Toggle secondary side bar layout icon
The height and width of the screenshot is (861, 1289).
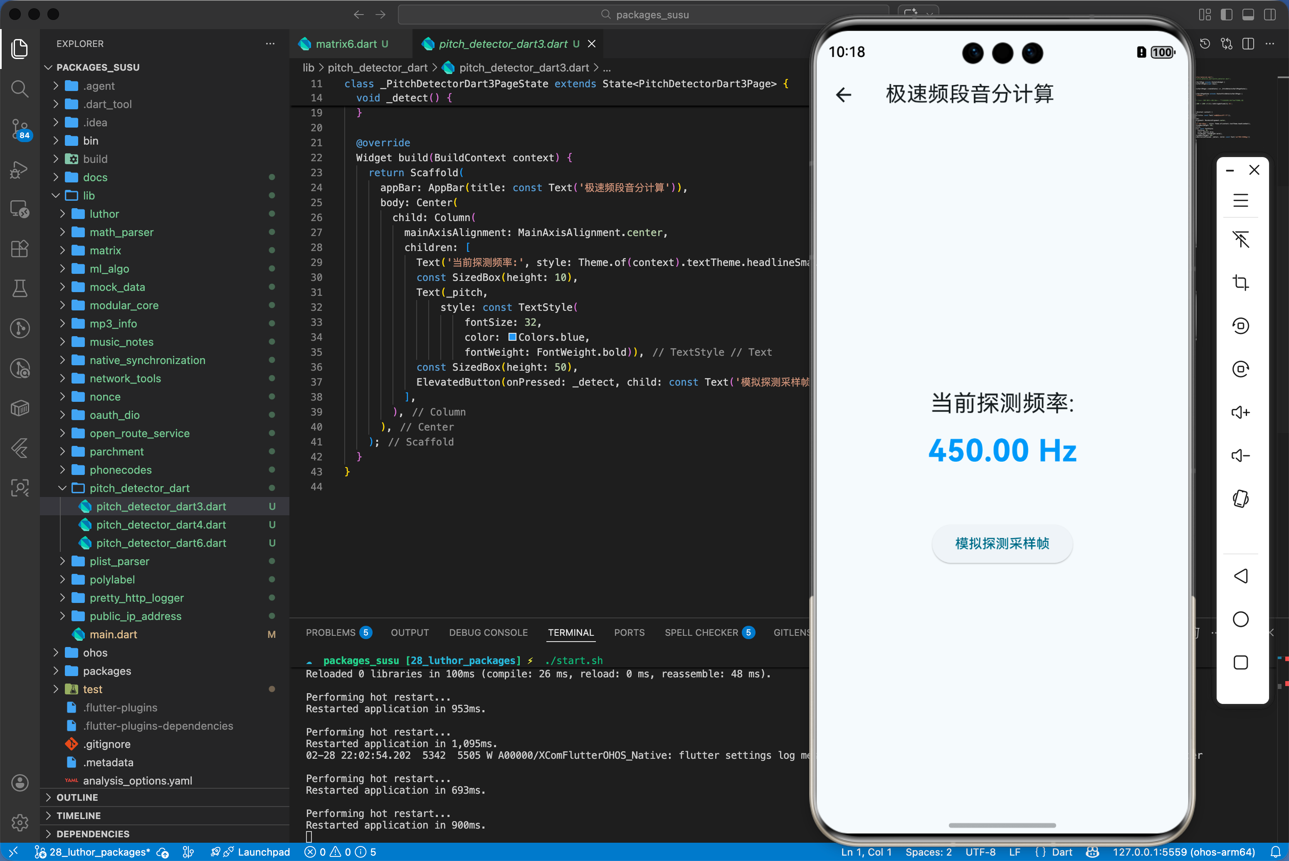point(1270,15)
